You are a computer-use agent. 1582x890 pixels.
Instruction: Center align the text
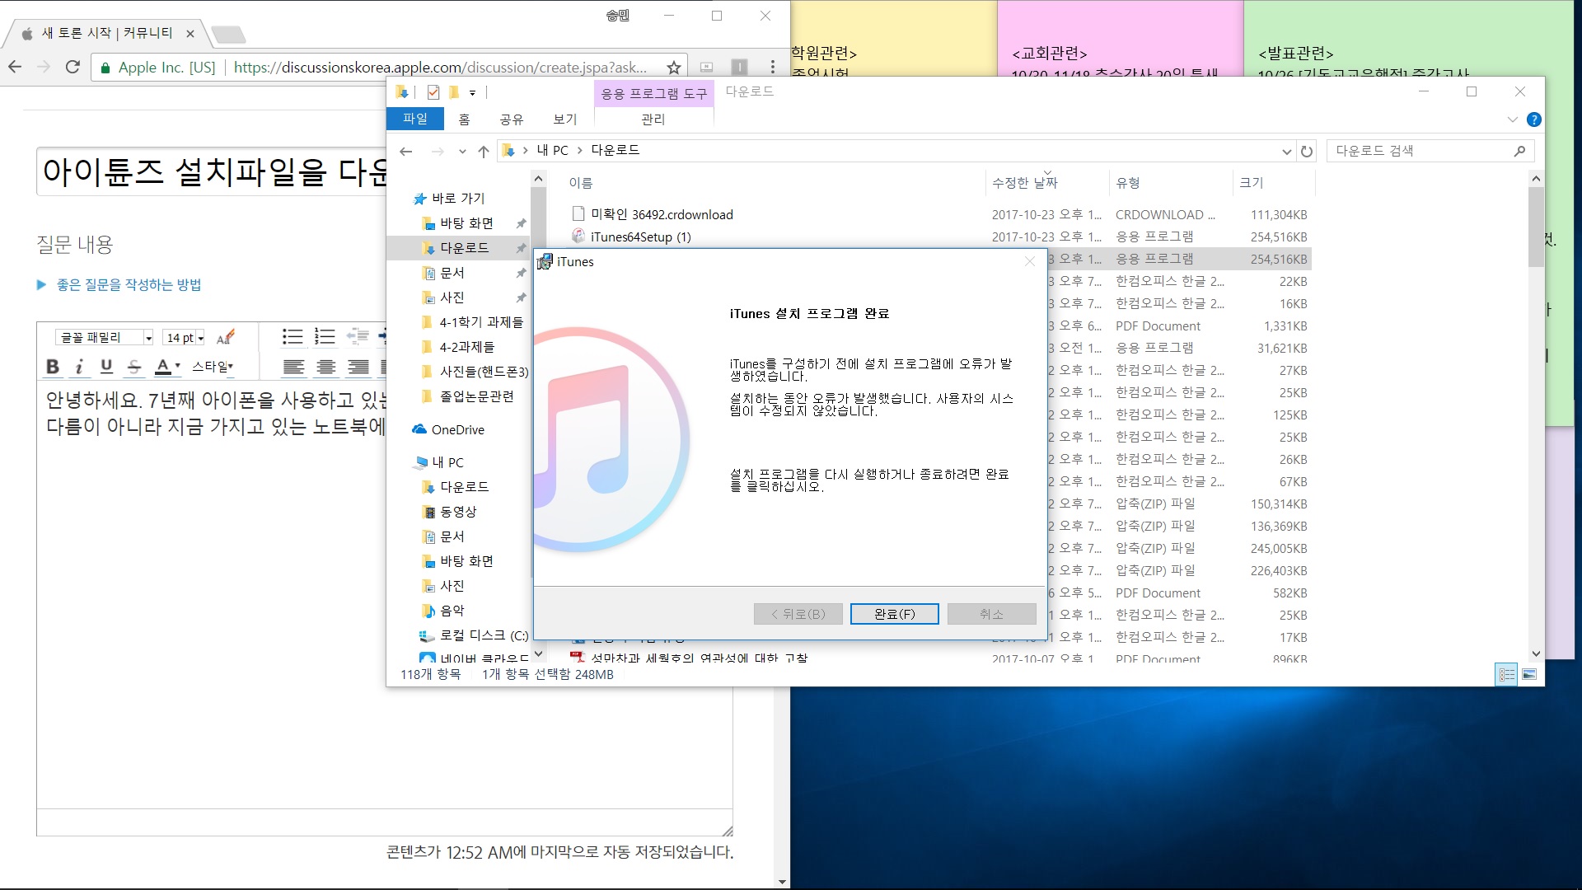326,367
